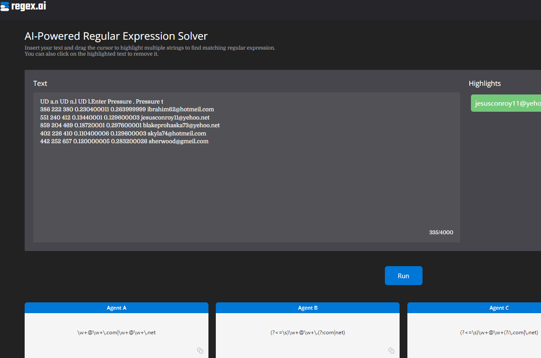Click Agent A's regex expression text

(x=116, y=333)
